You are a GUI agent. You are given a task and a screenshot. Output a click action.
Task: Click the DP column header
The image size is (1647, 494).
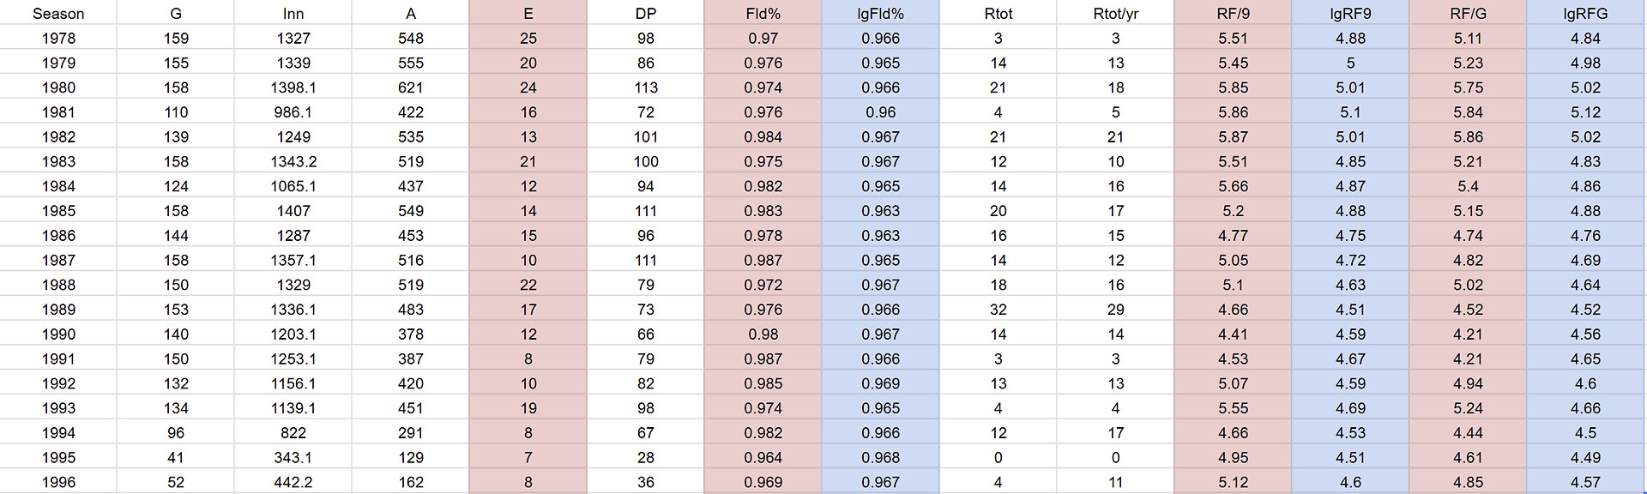[646, 14]
